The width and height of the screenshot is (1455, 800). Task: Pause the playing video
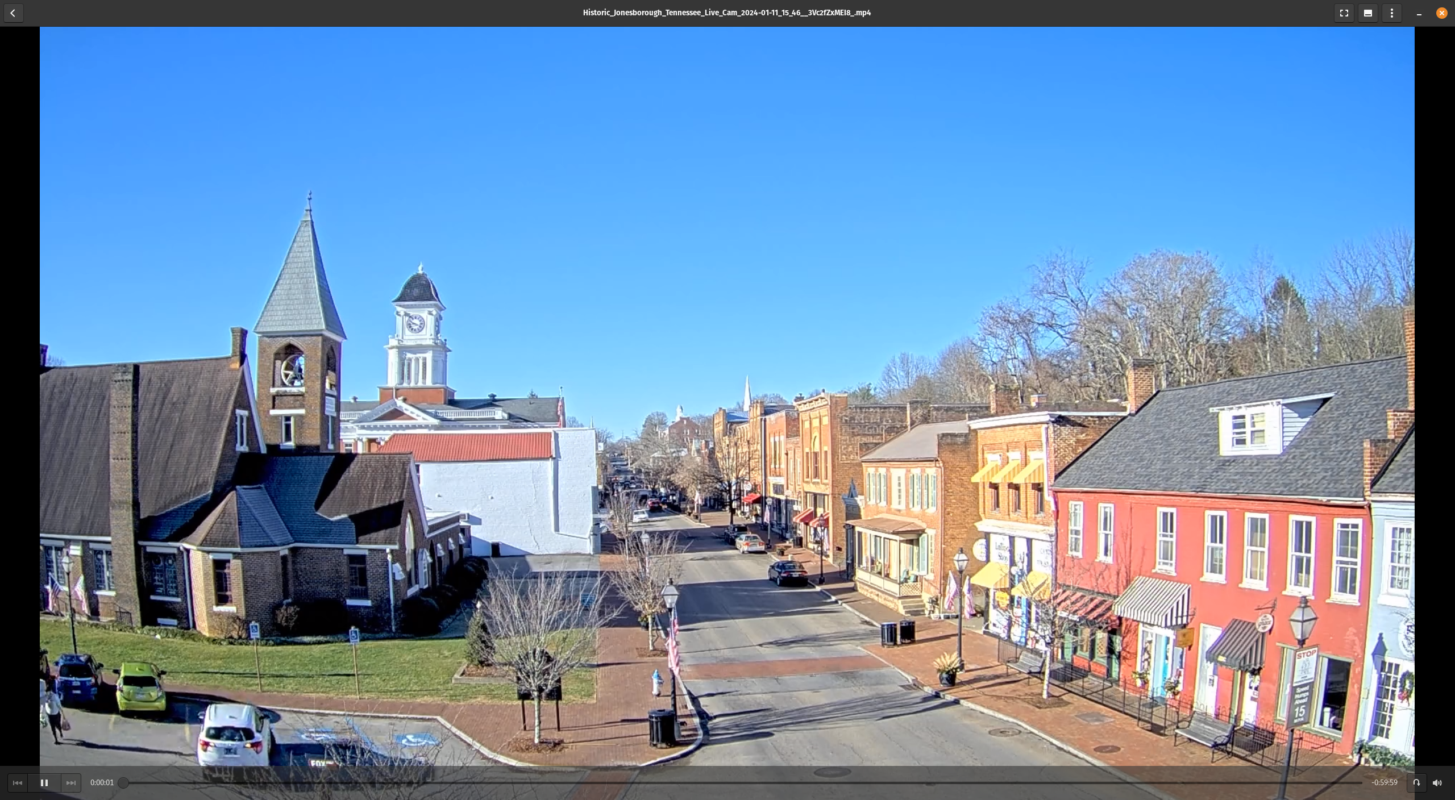pos(44,782)
